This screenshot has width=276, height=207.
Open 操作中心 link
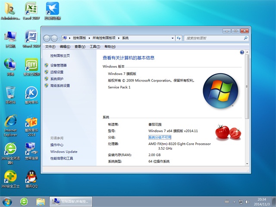pos(57,145)
